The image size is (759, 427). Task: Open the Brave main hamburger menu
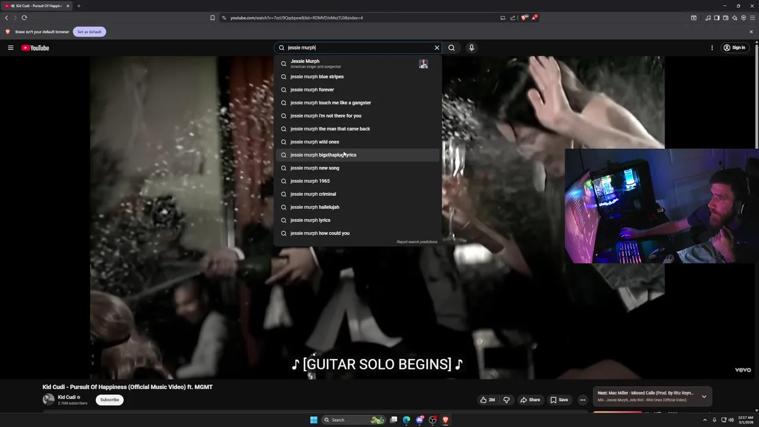752,18
